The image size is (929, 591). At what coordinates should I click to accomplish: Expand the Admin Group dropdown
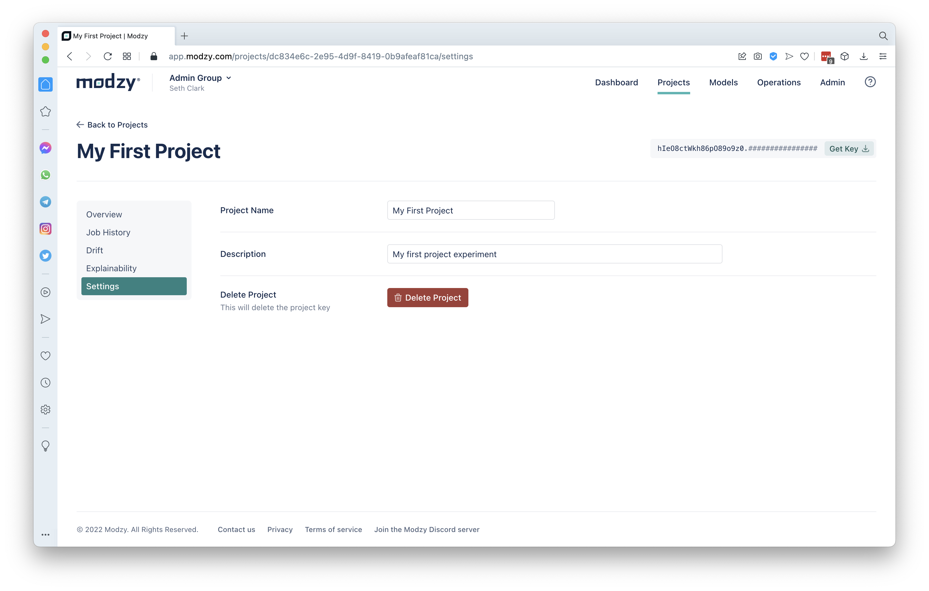[x=200, y=78]
